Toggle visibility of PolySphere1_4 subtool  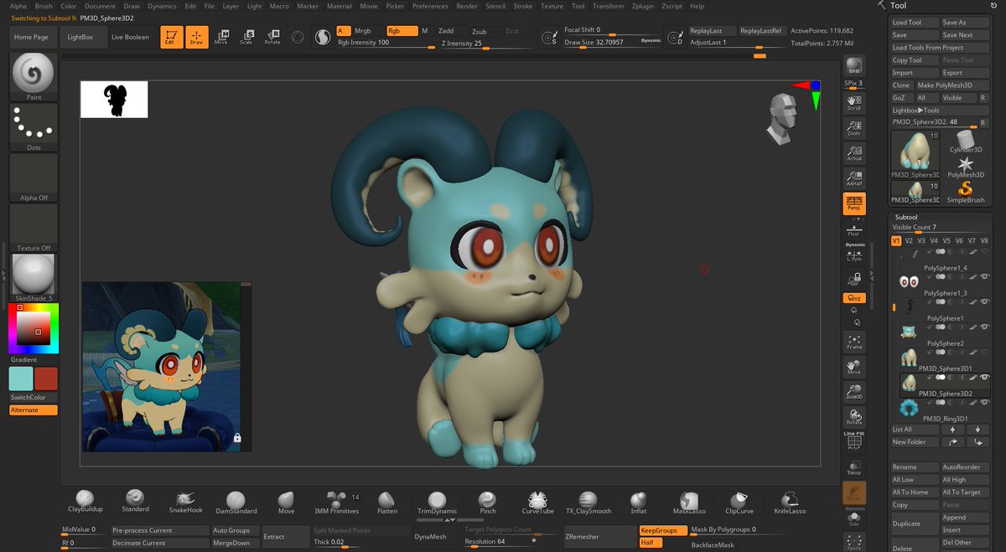[985, 251]
